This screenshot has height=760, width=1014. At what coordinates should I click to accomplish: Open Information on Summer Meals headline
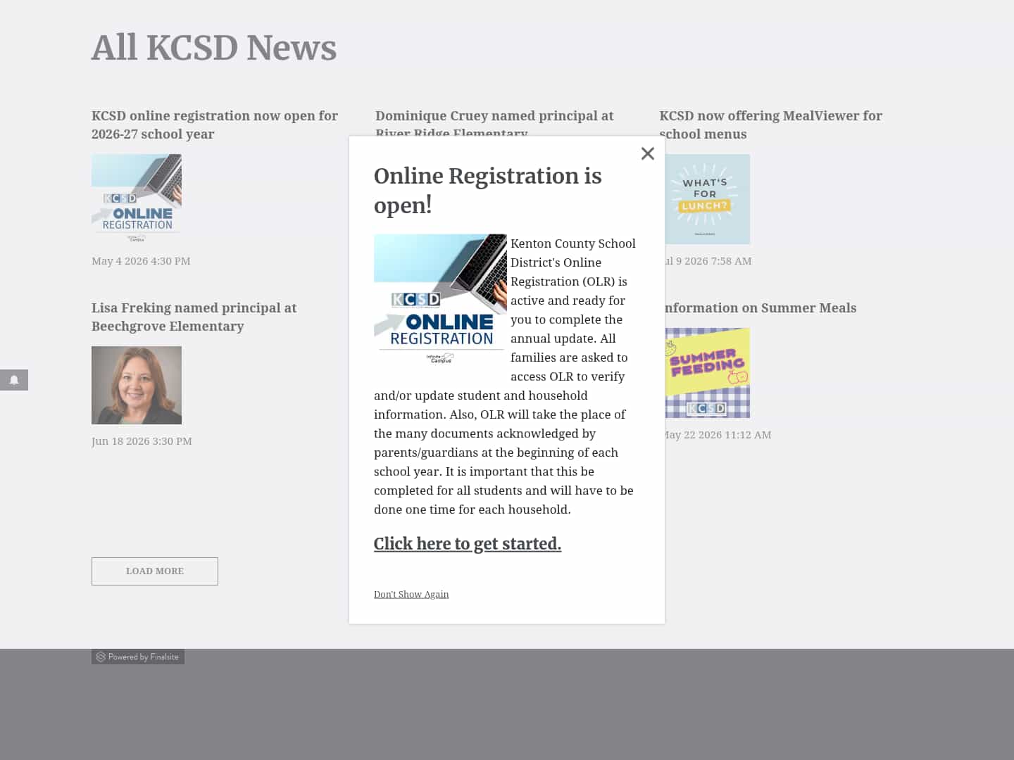tap(760, 308)
